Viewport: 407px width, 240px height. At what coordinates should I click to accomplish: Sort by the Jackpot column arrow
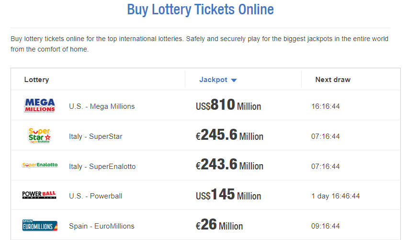pos(234,80)
